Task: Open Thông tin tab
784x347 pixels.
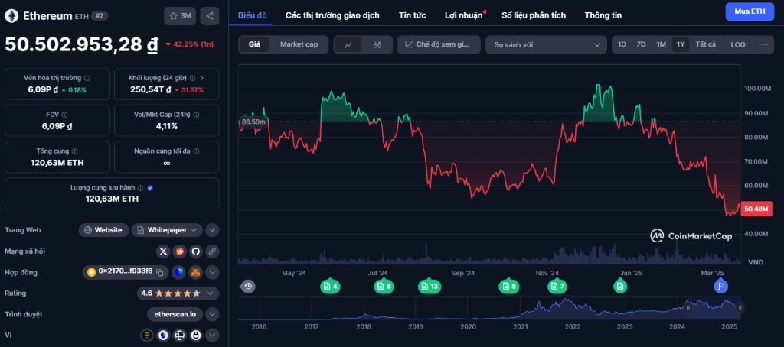Action: pyautogui.click(x=603, y=15)
